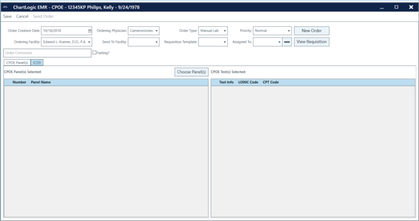Click the Choose Panel(s) button
This screenshot has width=419, height=221.
(x=191, y=72)
